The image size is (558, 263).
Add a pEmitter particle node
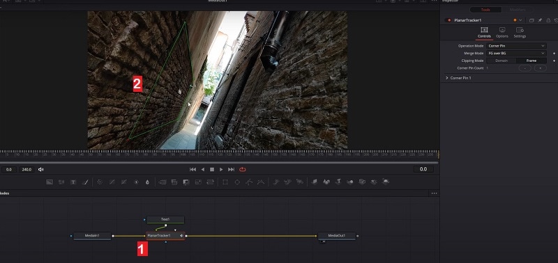tap(276, 182)
